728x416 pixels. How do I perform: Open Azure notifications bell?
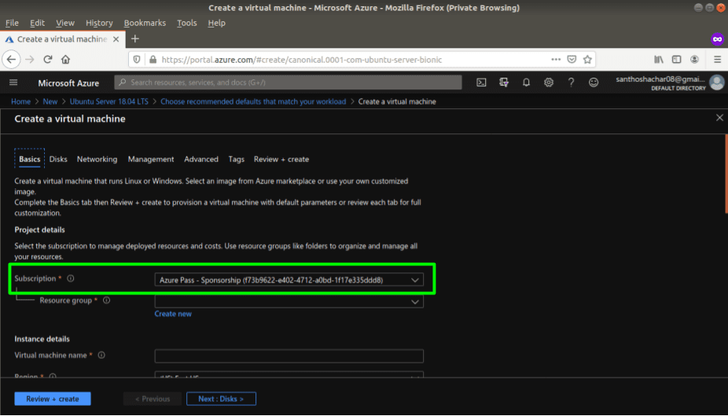pyautogui.click(x=526, y=82)
